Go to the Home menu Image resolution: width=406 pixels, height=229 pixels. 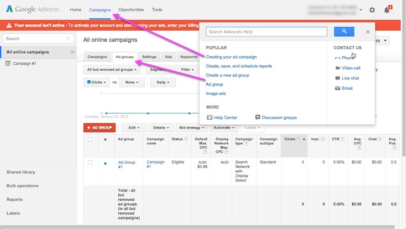pyautogui.click(x=75, y=10)
